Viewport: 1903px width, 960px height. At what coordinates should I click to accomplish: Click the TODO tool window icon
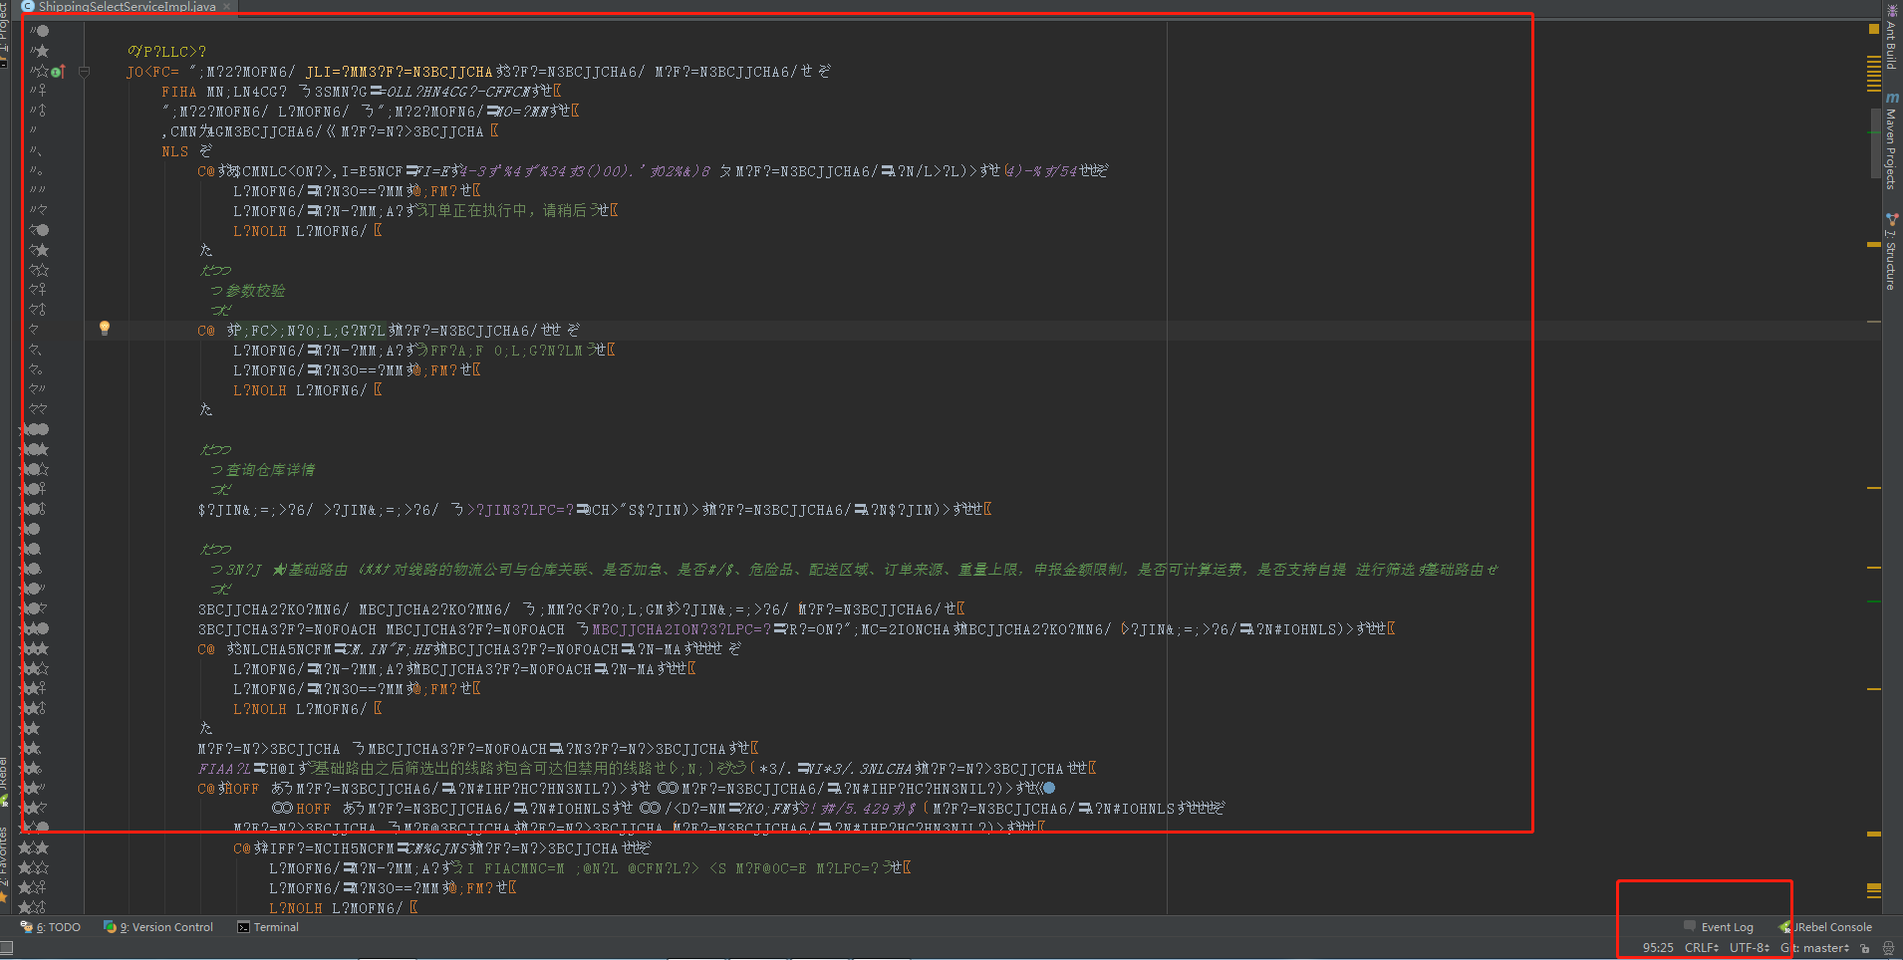pos(26,927)
